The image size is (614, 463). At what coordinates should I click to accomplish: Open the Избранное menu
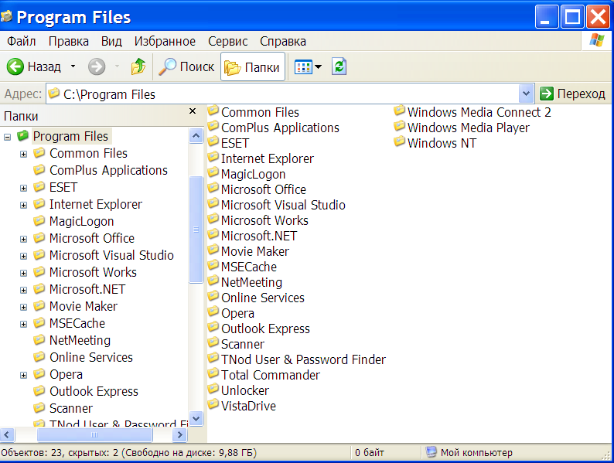click(165, 42)
